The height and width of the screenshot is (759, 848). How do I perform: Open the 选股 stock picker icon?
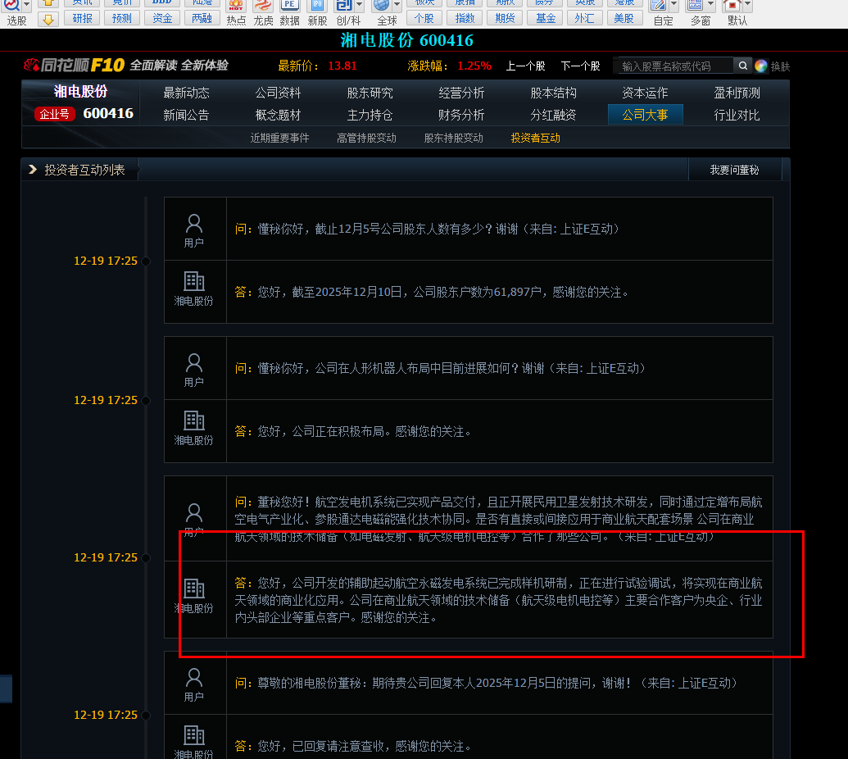click(12, 5)
